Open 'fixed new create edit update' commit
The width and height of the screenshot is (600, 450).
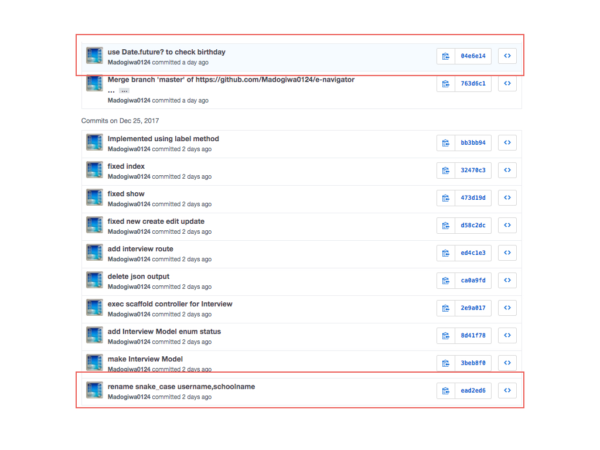point(156,221)
